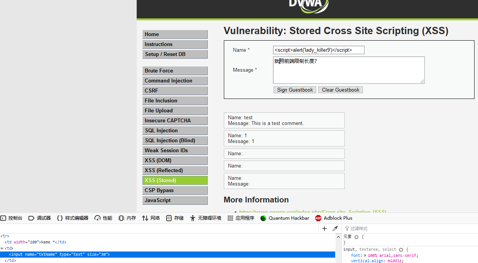The width and height of the screenshot is (478, 263).
Task: Click the DVWA logo in header
Action: click(309, 6)
